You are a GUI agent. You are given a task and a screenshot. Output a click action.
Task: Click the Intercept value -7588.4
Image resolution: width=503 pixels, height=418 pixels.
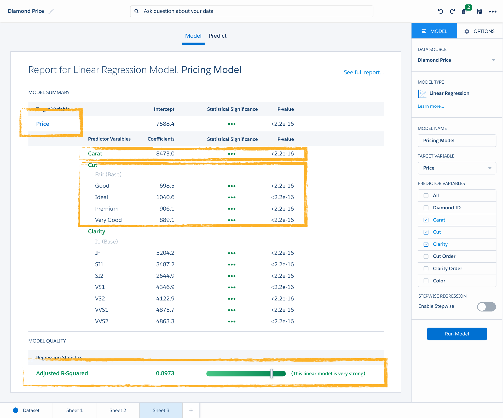(x=164, y=124)
